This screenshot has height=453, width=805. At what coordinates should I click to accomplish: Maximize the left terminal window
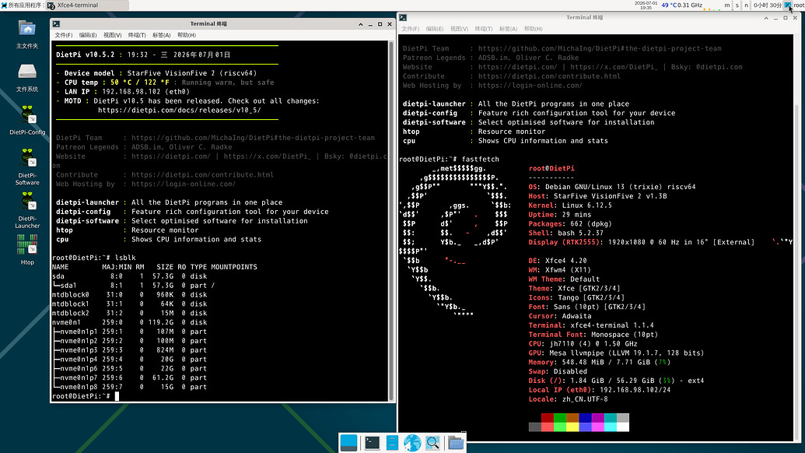[x=380, y=24]
